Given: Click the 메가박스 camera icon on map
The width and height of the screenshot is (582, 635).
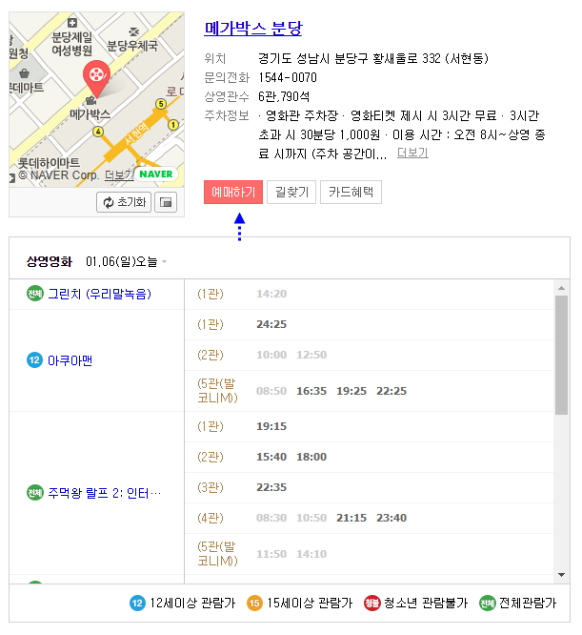Looking at the screenshot, I should pos(91,99).
